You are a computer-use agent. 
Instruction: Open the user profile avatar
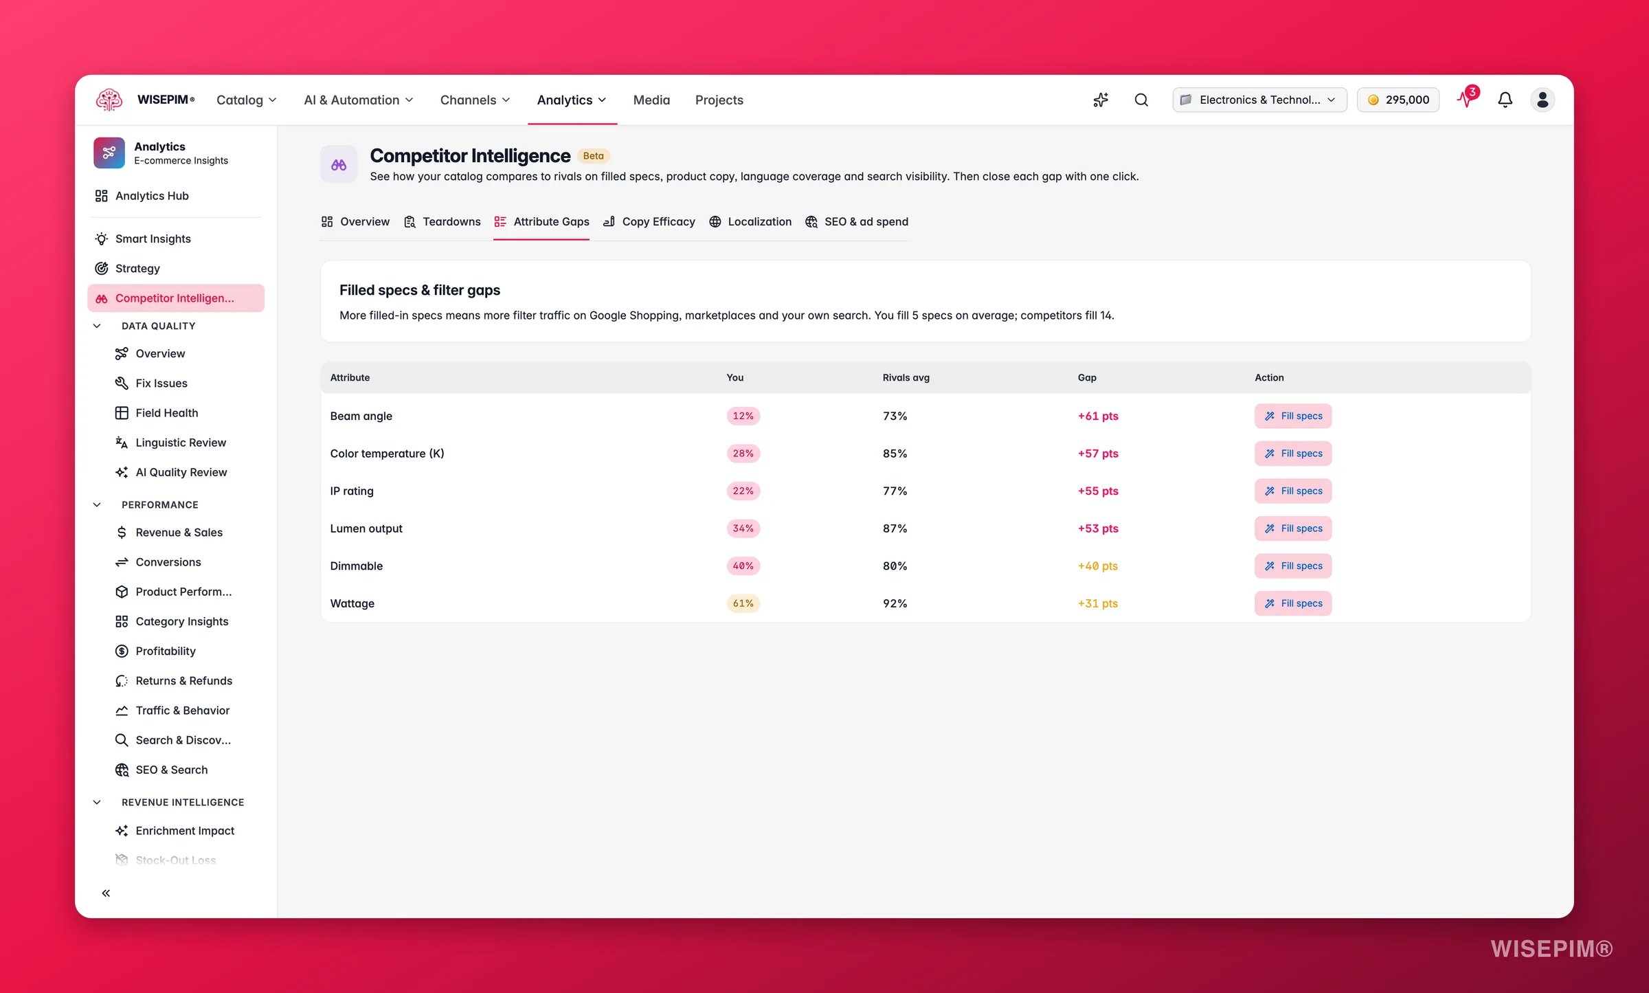point(1543,100)
